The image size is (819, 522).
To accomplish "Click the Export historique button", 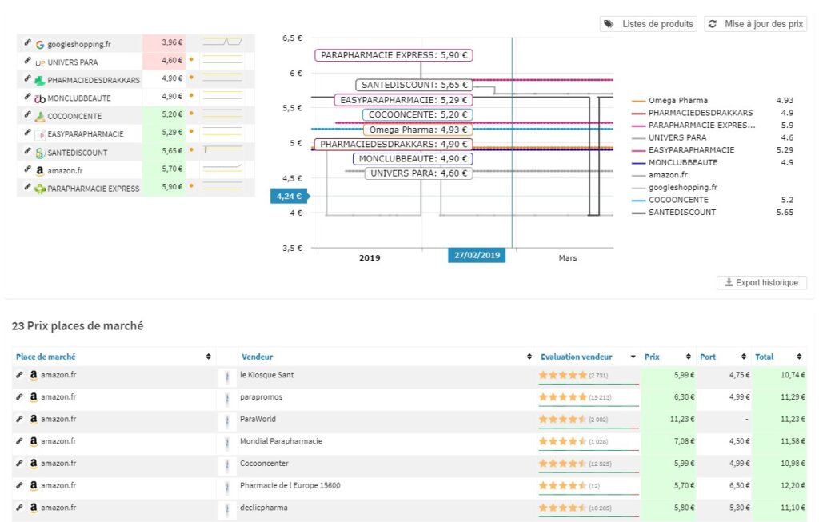I will [x=762, y=282].
